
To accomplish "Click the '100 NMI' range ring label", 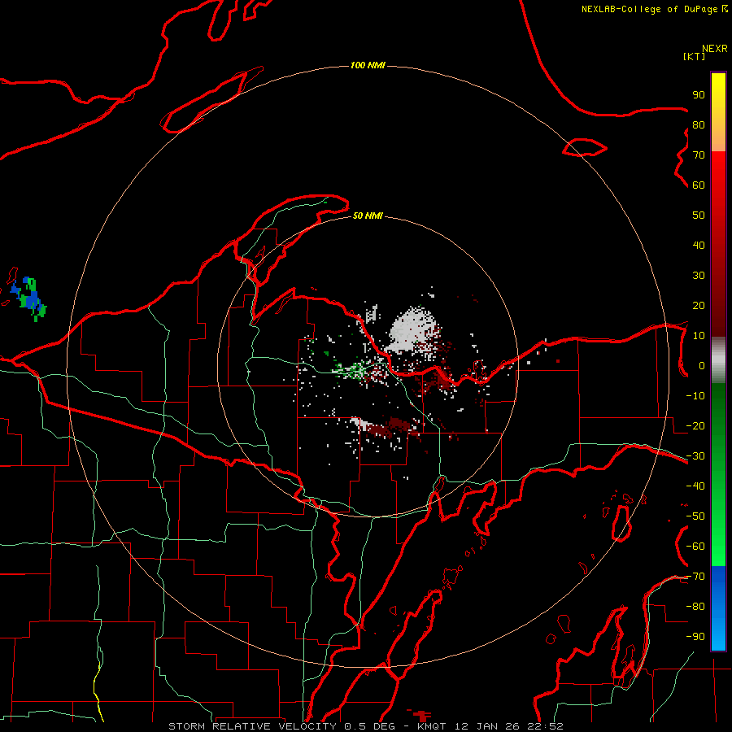I will pos(368,65).
